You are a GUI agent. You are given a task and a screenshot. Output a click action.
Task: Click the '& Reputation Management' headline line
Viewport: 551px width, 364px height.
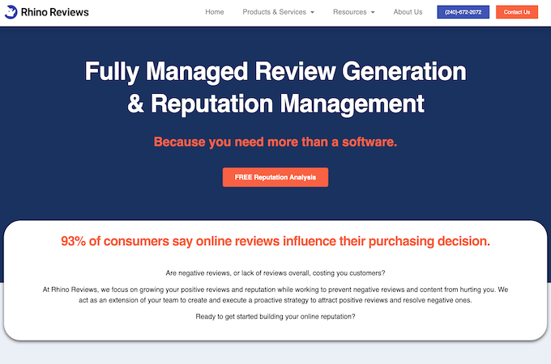pos(275,104)
